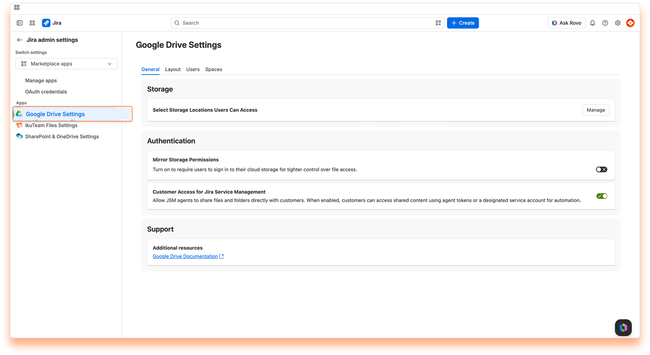Click the SharePoint & OneDrive cloud icon
Screen dimensions: 650x355
click(x=19, y=137)
